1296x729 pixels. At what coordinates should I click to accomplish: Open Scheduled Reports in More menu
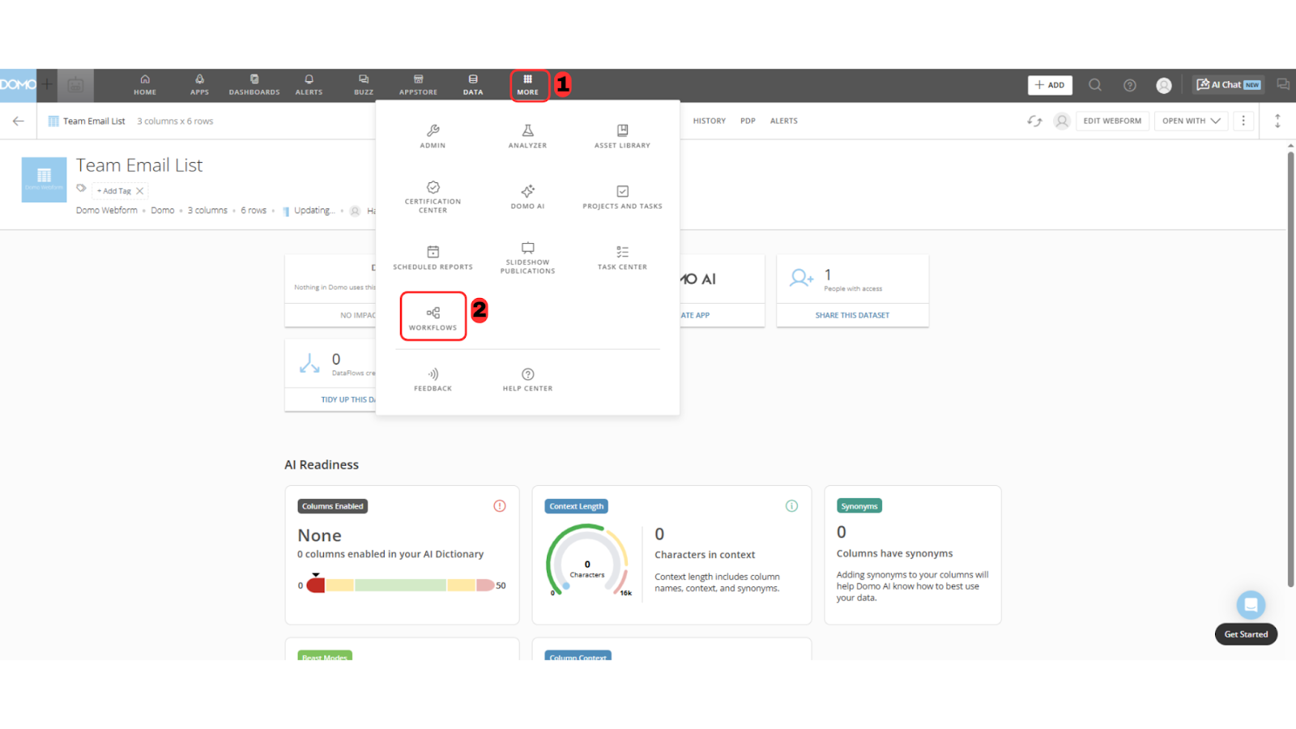(x=433, y=258)
